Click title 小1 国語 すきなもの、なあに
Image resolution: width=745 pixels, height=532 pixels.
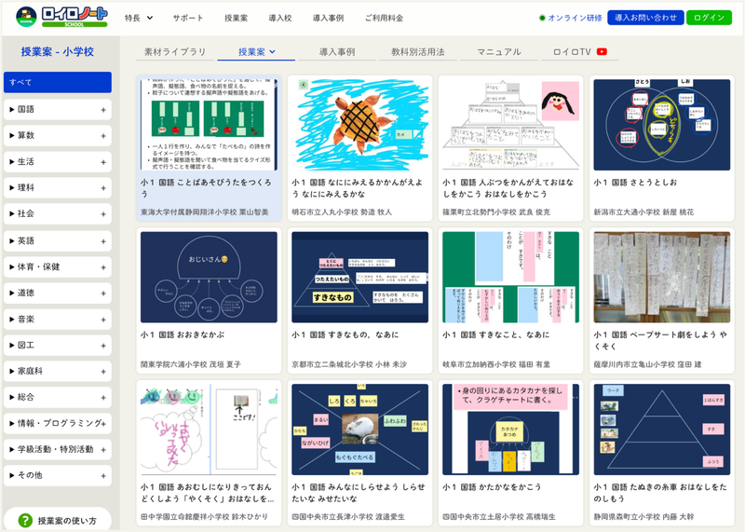(345, 334)
